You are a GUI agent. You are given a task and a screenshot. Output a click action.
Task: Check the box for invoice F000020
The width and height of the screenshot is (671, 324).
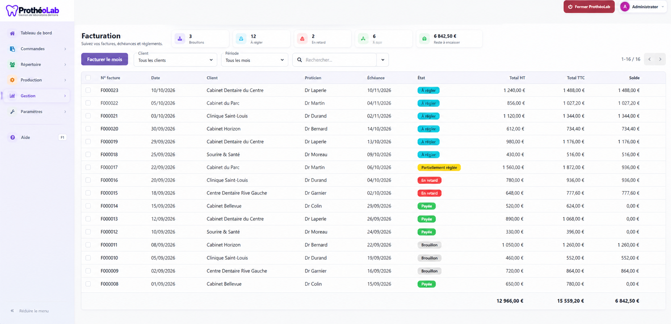pyautogui.click(x=88, y=129)
